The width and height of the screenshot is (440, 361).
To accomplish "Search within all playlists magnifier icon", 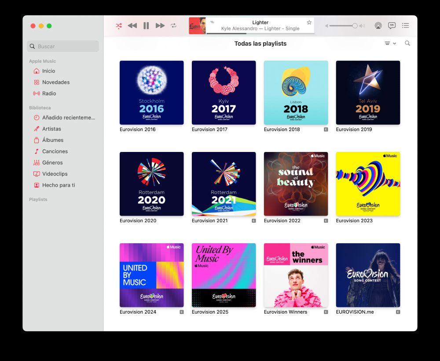I will point(407,43).
